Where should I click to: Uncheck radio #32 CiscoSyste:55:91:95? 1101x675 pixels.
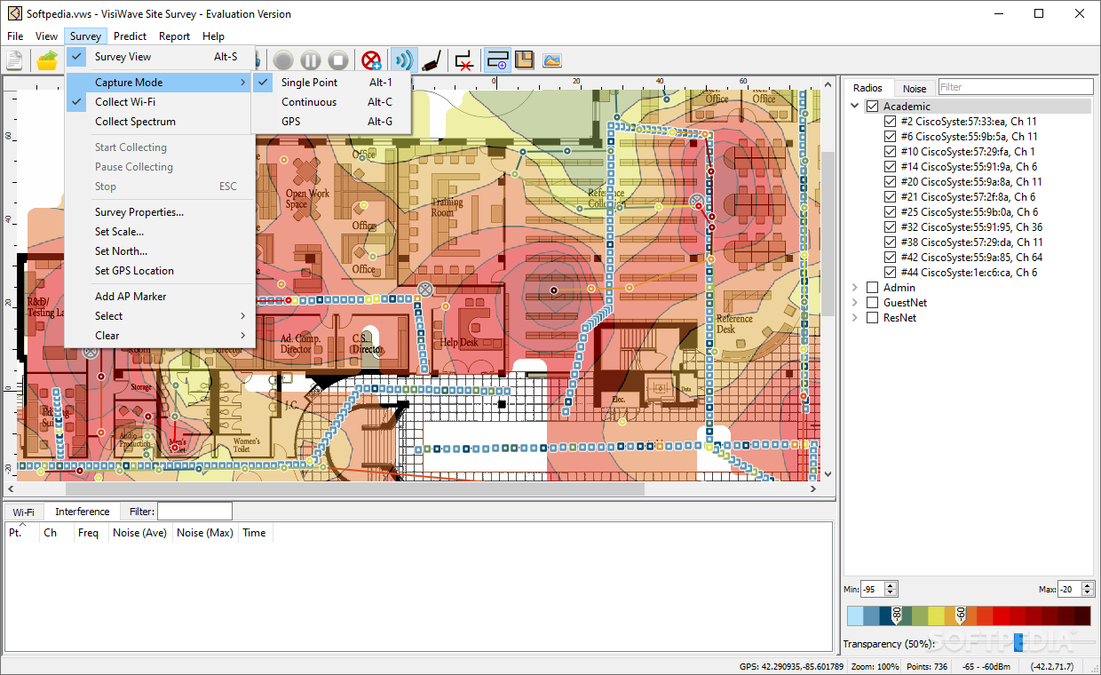[x=890, y=227]
